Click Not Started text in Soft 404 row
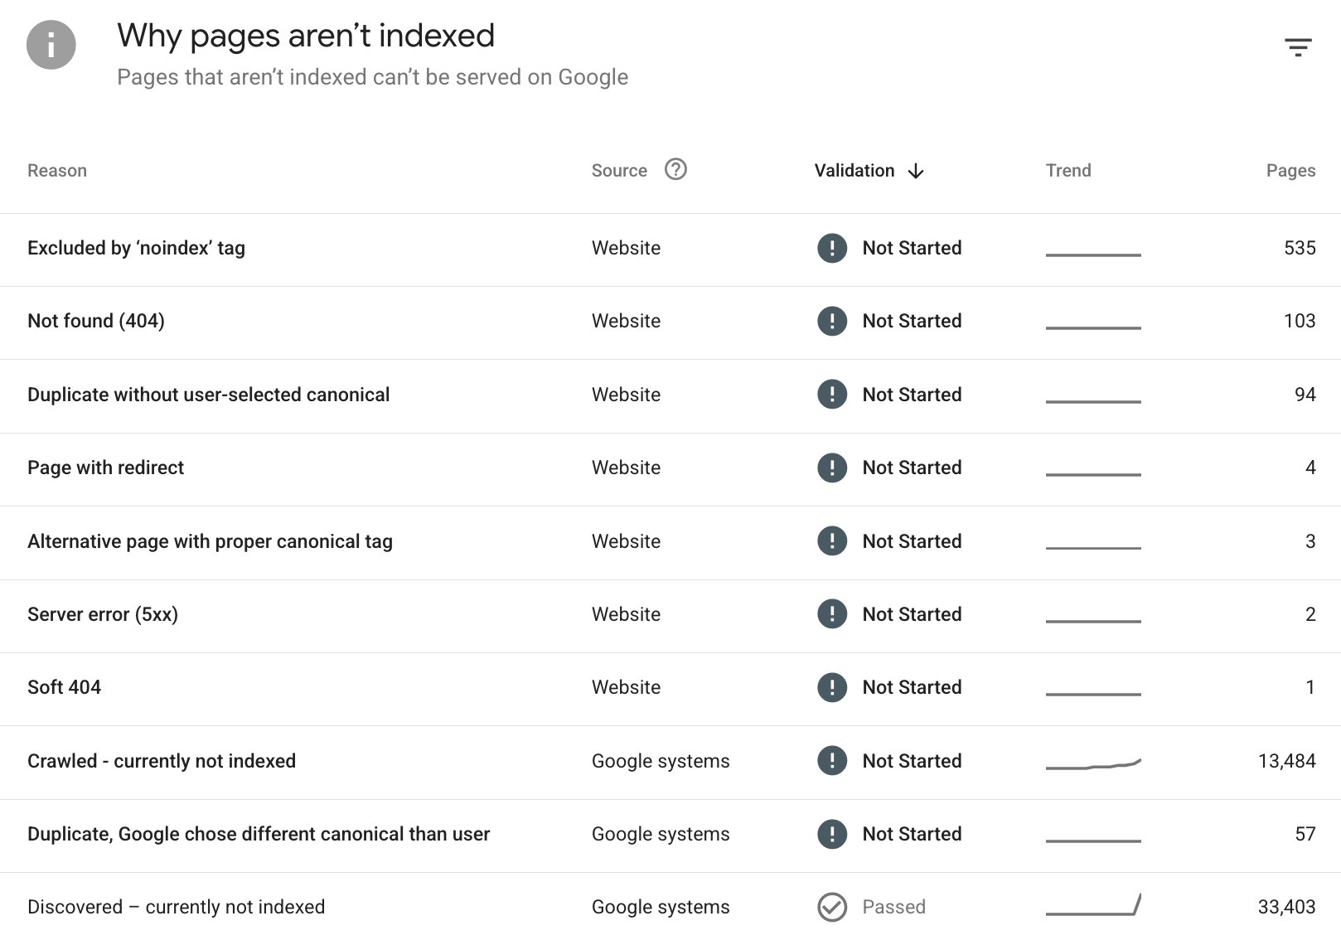 (912, 687)
